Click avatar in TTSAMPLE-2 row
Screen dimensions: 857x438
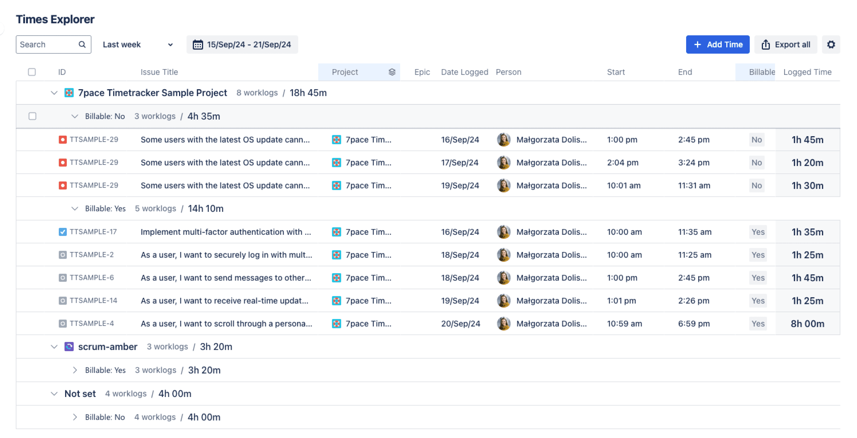[504, 255]
